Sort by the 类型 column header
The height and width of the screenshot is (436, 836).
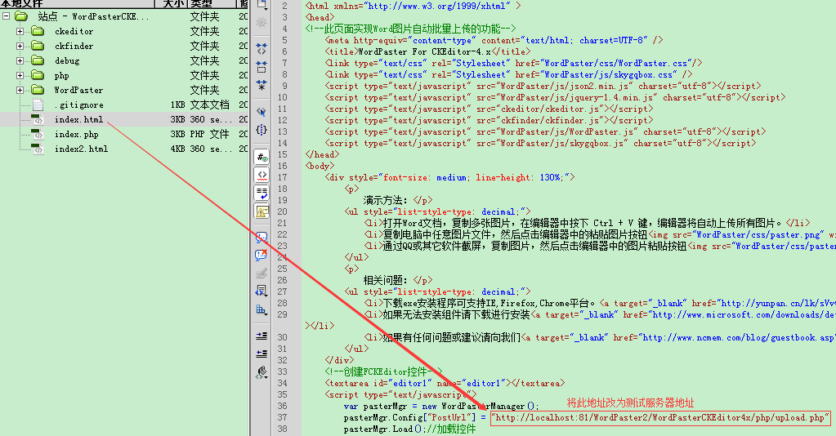point(211,4)
